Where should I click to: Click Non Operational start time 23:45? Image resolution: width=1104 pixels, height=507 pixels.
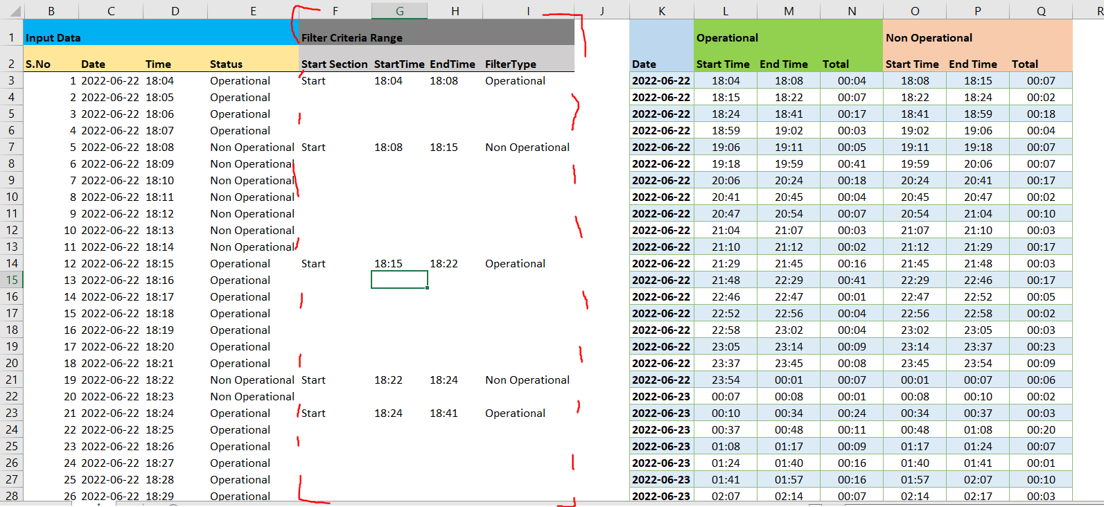[x=915, y=363]
